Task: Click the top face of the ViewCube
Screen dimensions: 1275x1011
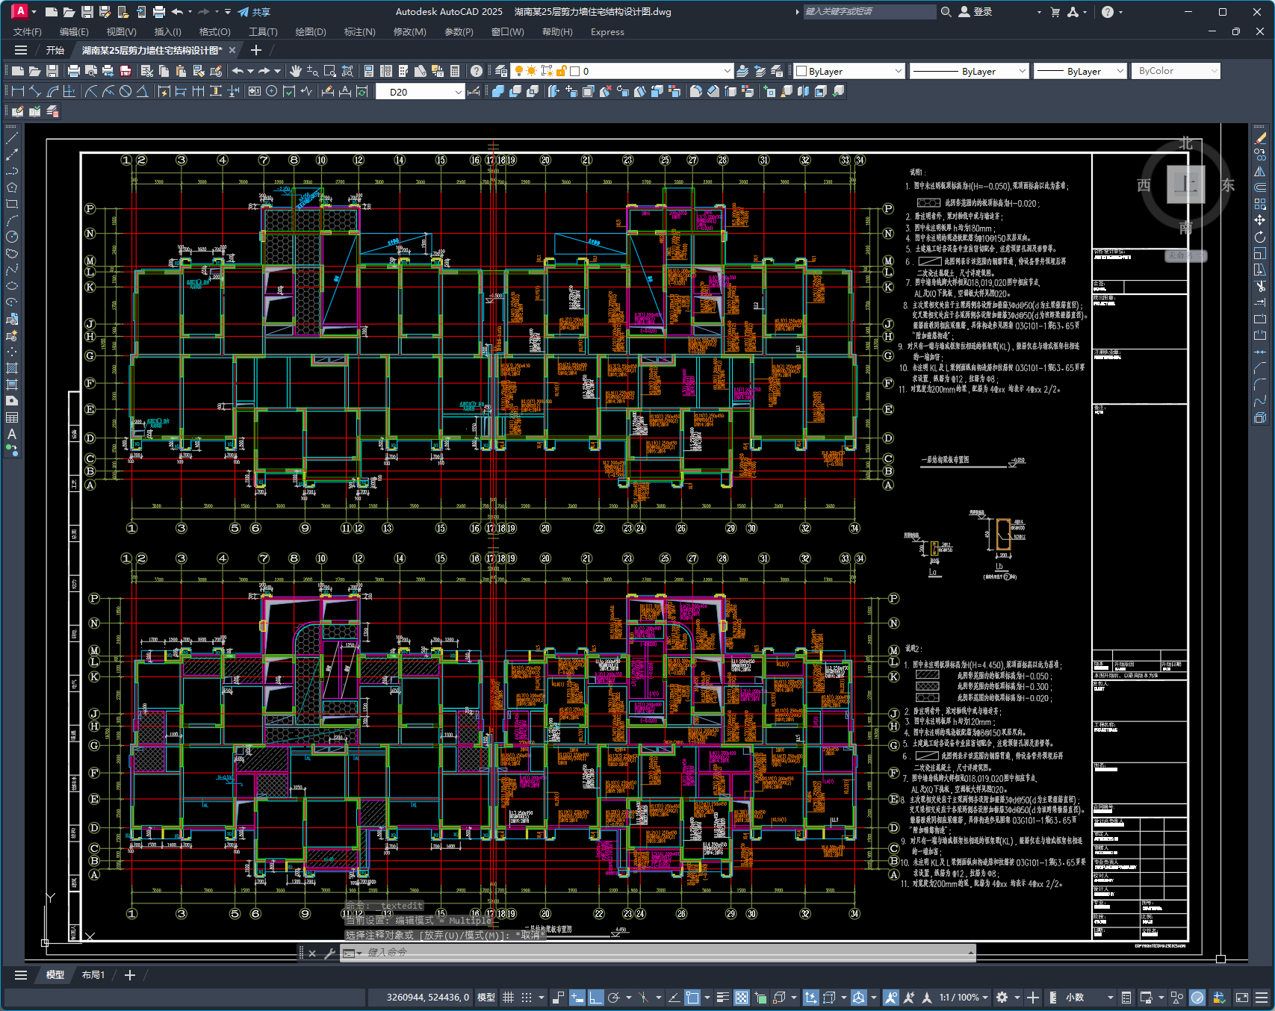Action: click(1186, 184)
